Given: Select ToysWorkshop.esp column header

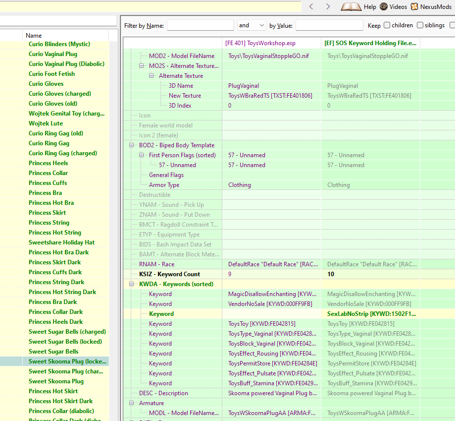Looking at the screenshot, I should point(272,43).
